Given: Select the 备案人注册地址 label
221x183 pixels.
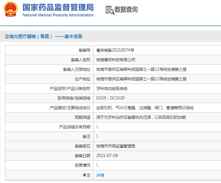Looking at the screenshot, I should (x=76, y=70).
